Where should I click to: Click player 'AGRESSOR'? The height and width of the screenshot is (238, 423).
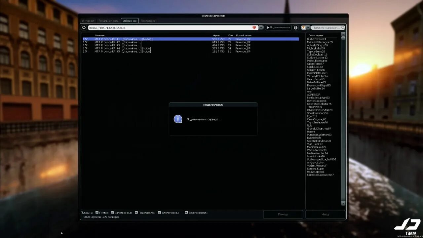click(x=313, y=95)
